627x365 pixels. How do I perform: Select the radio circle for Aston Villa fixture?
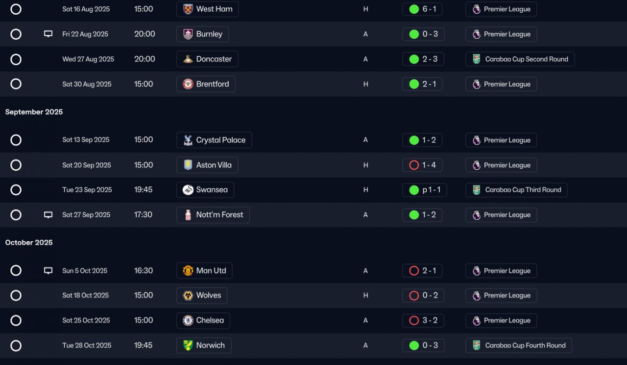tap(16, 165)
